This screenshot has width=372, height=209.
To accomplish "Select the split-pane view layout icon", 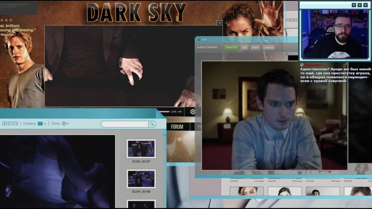I will 10,124.
